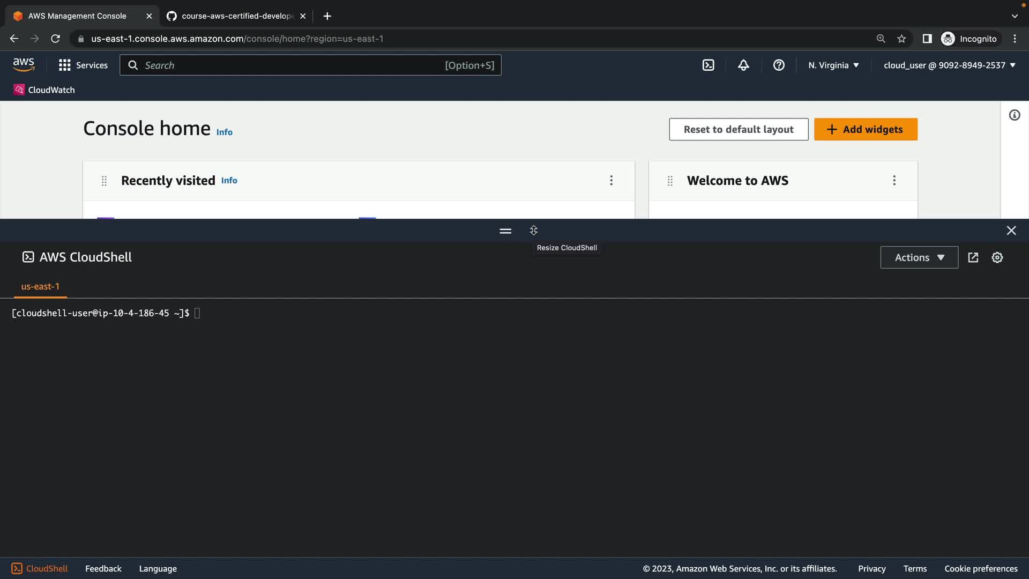Screen dimensions: 1029x579
Task: Open CloudShell from the top navigation icon
Action: pyautogui.click(x=708, y=65)
